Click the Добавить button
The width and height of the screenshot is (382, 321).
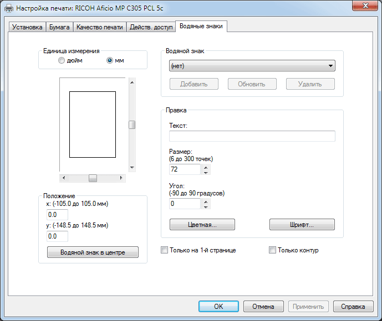[x=194, y=84]
